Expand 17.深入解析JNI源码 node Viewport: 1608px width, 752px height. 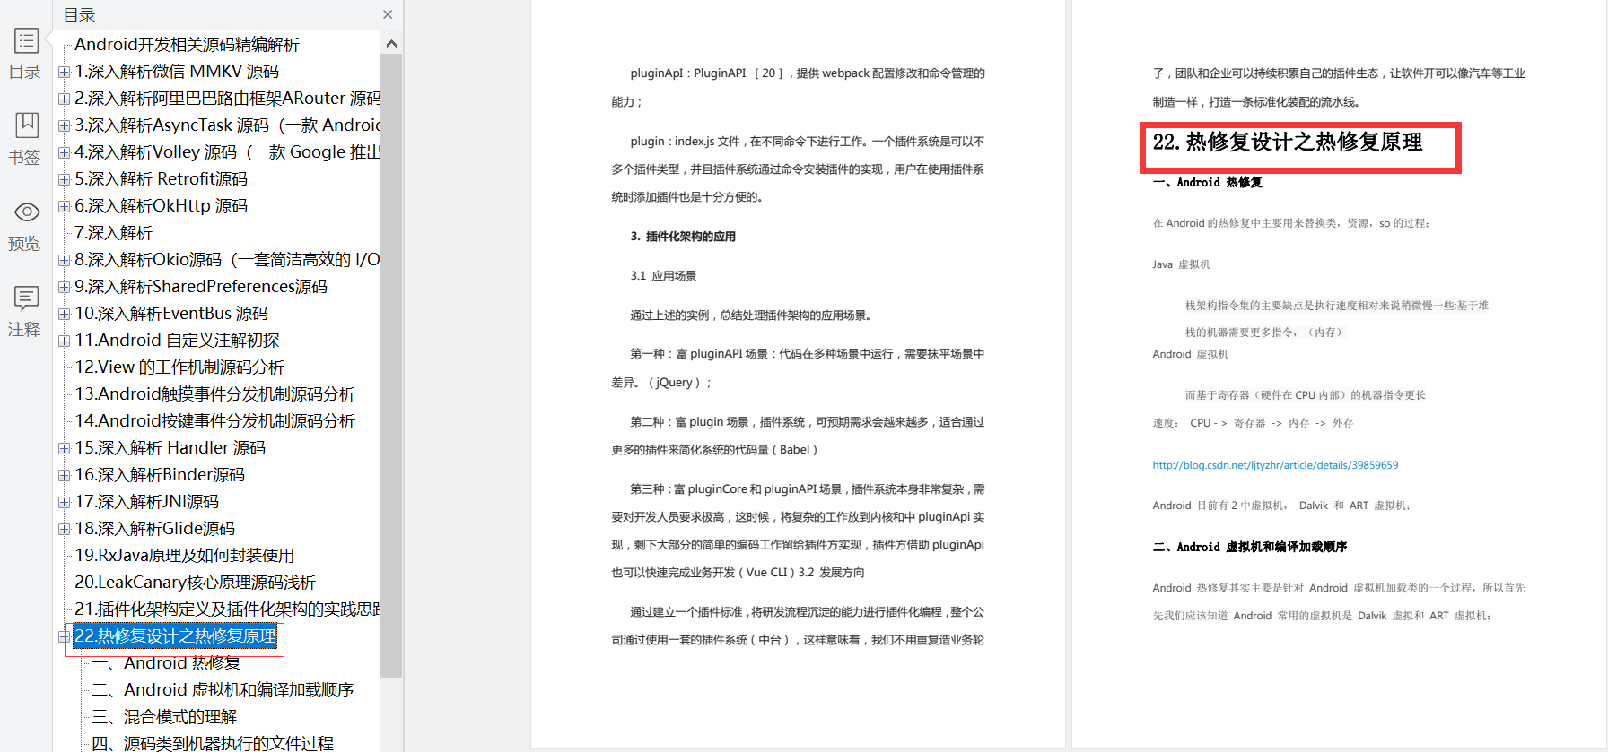tap(64, 502)
